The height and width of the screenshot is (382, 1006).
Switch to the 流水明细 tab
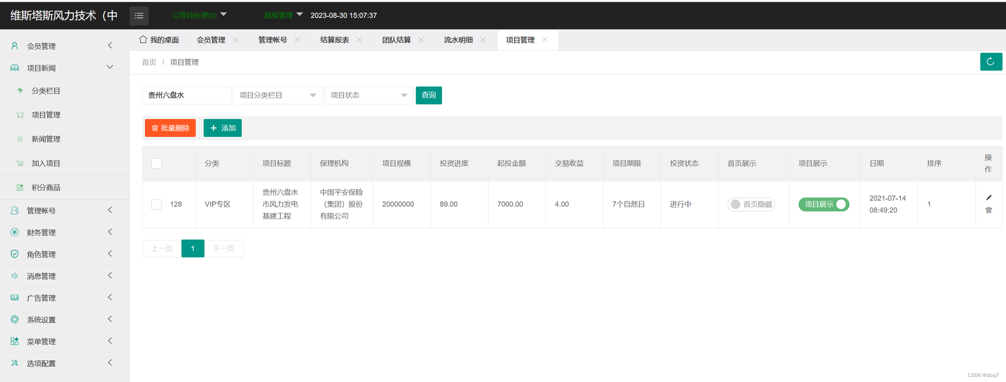click(459, 40)
